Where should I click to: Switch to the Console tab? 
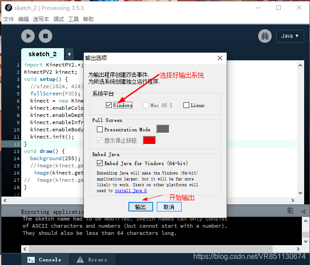(x=44, y=260)
